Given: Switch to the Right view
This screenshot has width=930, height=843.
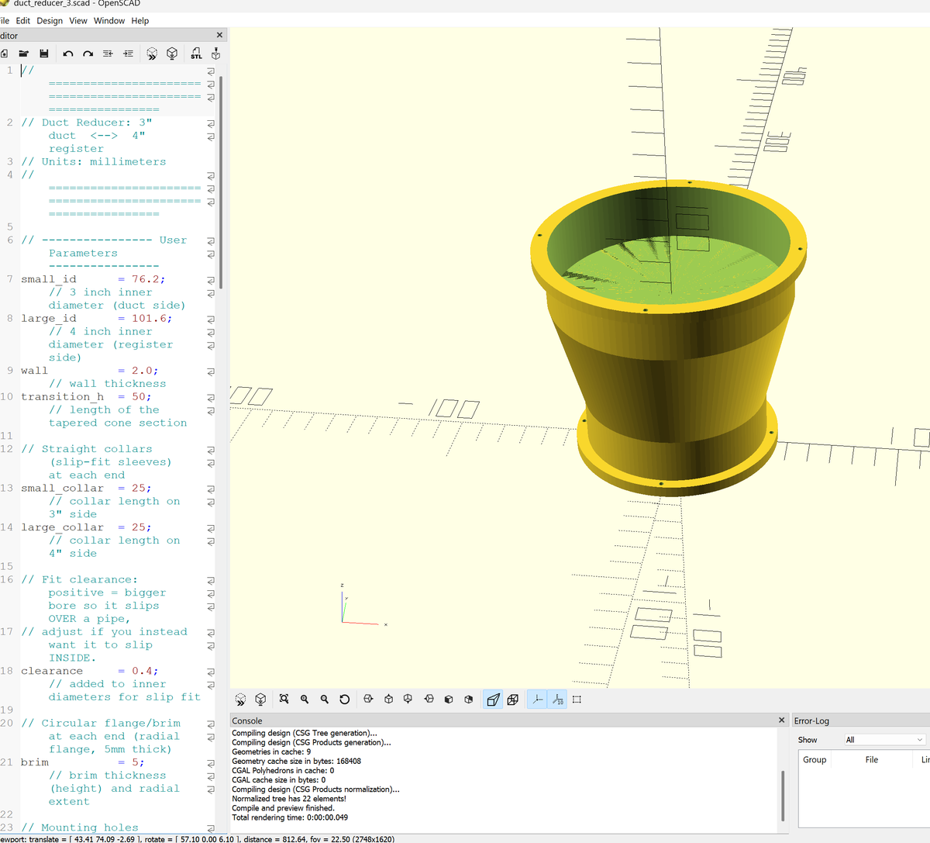Looking at the screenshot, I should click(368, 700).
